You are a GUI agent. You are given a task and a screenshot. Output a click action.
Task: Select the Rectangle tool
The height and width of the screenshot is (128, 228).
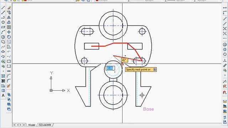point(3,27)
